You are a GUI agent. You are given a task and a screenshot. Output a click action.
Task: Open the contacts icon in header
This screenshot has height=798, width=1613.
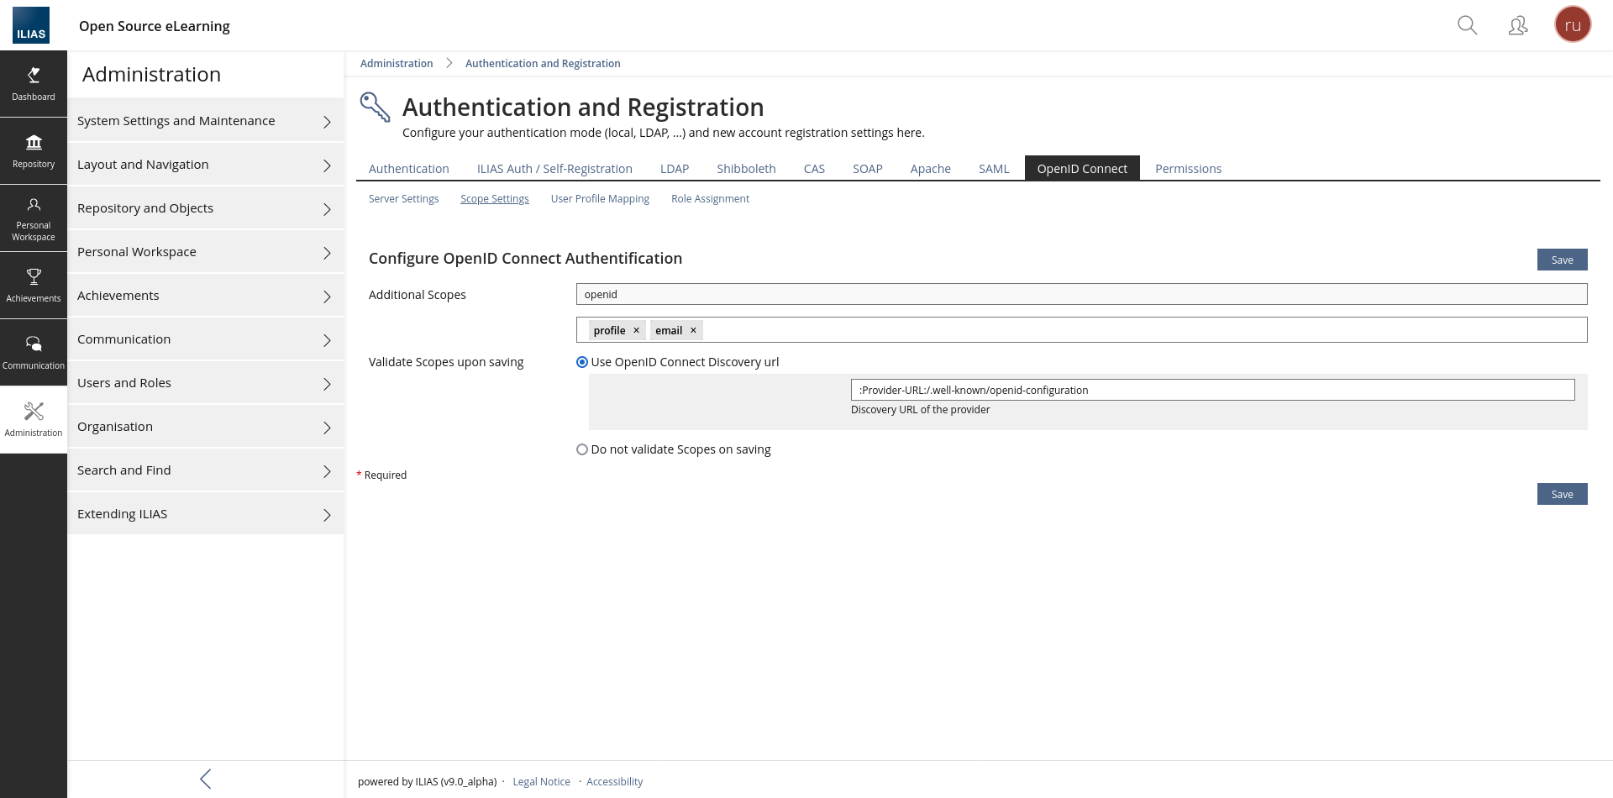tap(1517, 26)
